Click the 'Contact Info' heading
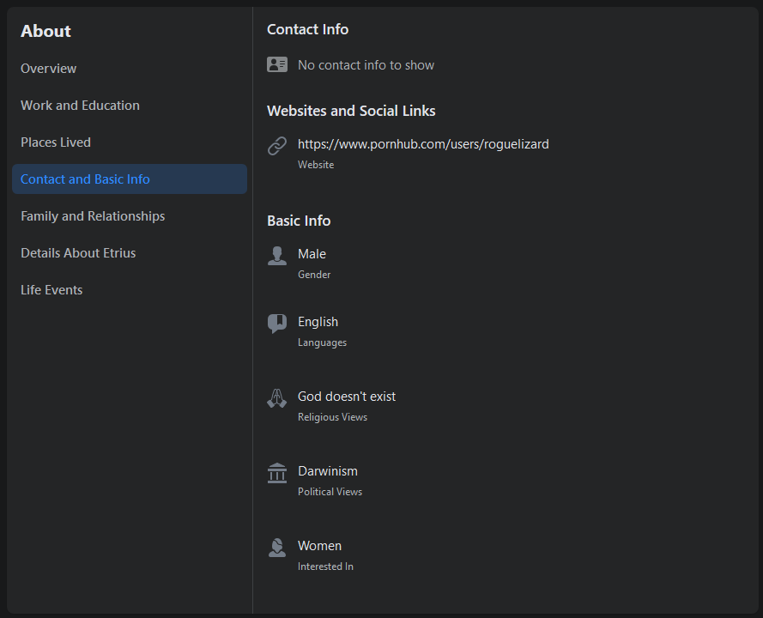This screenshot has height=618, width=763. click(x=307, y=29)
